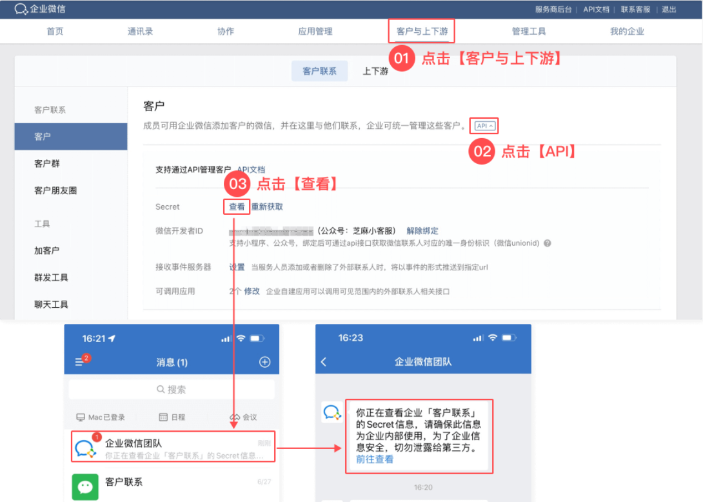Open the 企业微信团队 conversation

(173, 447)
